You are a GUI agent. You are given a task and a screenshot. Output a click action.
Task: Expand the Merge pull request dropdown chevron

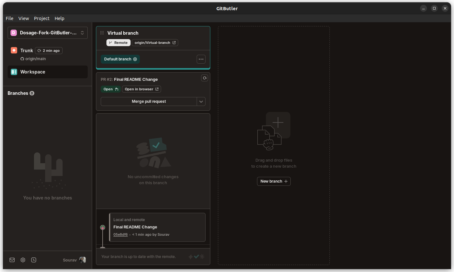point(201,101)
